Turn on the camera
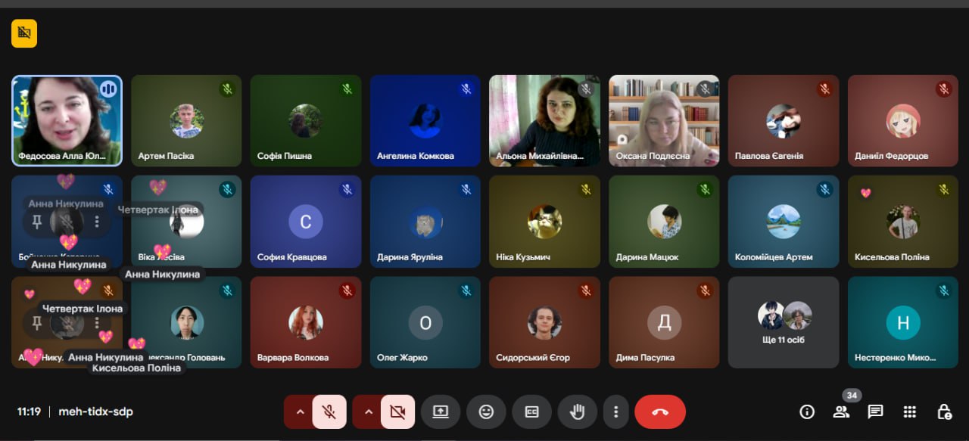 [397, 412]
